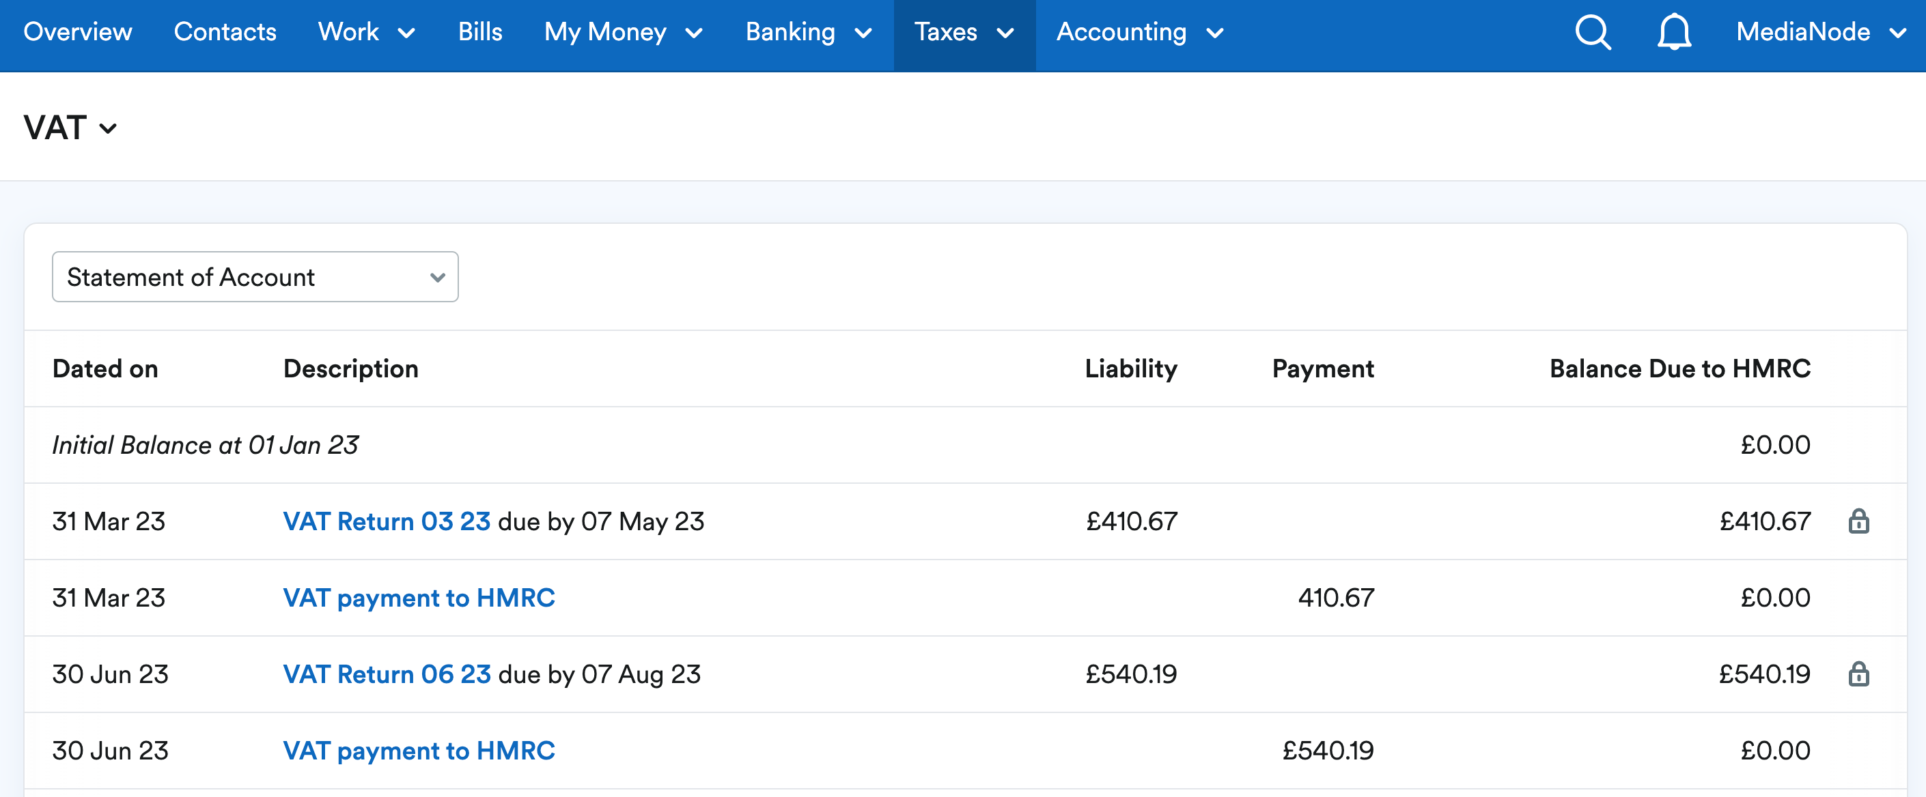Open the My Money dropdown menu
This screenshot has height=797, width=1926.
pyautogui.click(x=624, y=32)
